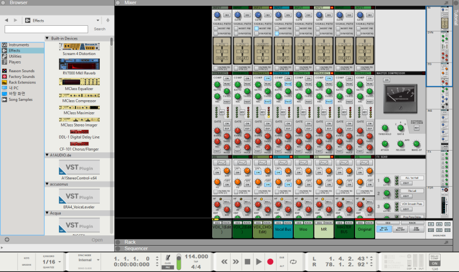Toggle the Pre-count PRE button
Image resolution: width=459 pixels, height=272 pixels.
pos(168,267)
